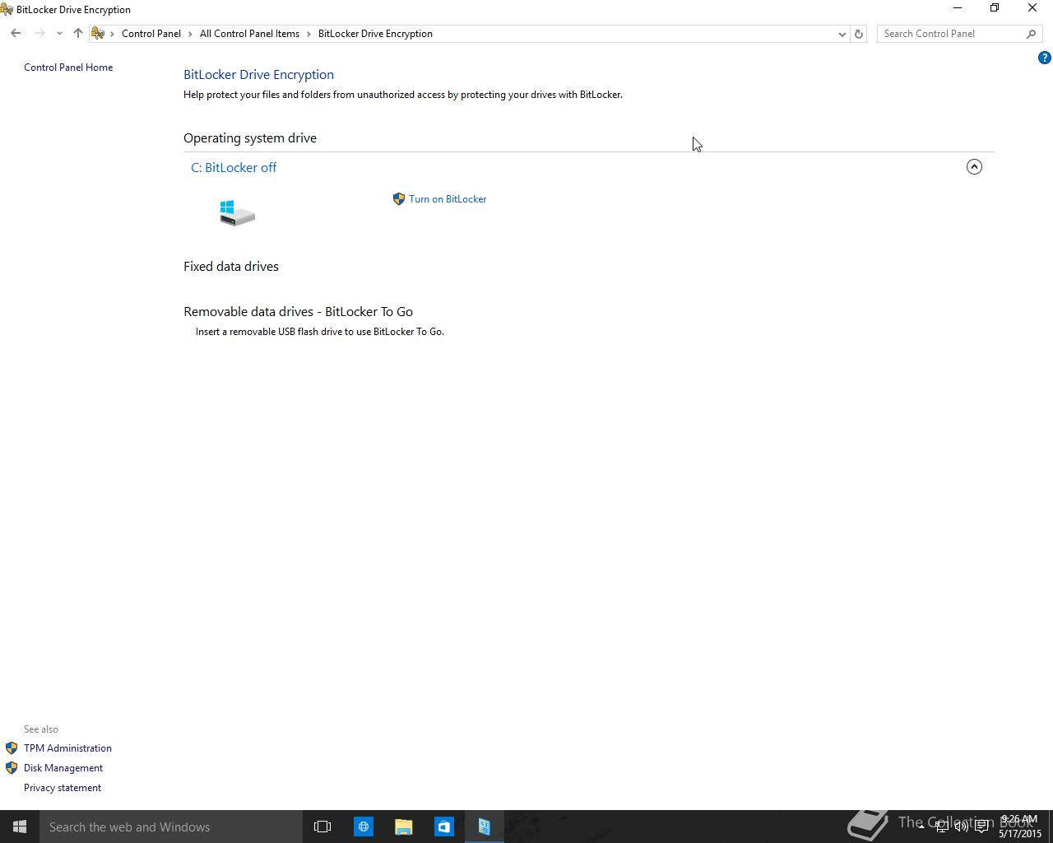Go up one level with up arrow
Screen dimensions: 1053x843
coord(78,34)
